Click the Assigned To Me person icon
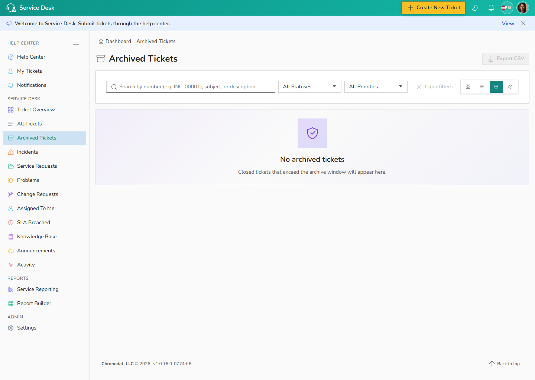The width and height of the screenshot is (535, 380). 11,209
